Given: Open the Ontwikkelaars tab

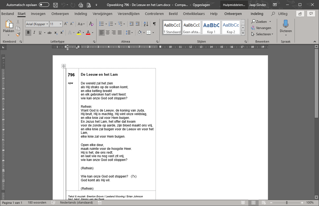Looking at the screenshot, I should [194, 14].
